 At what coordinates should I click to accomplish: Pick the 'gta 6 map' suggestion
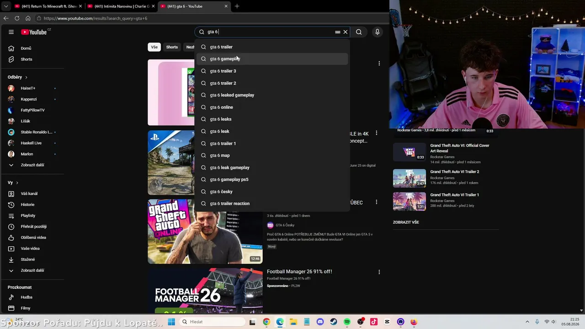point(272,155)
